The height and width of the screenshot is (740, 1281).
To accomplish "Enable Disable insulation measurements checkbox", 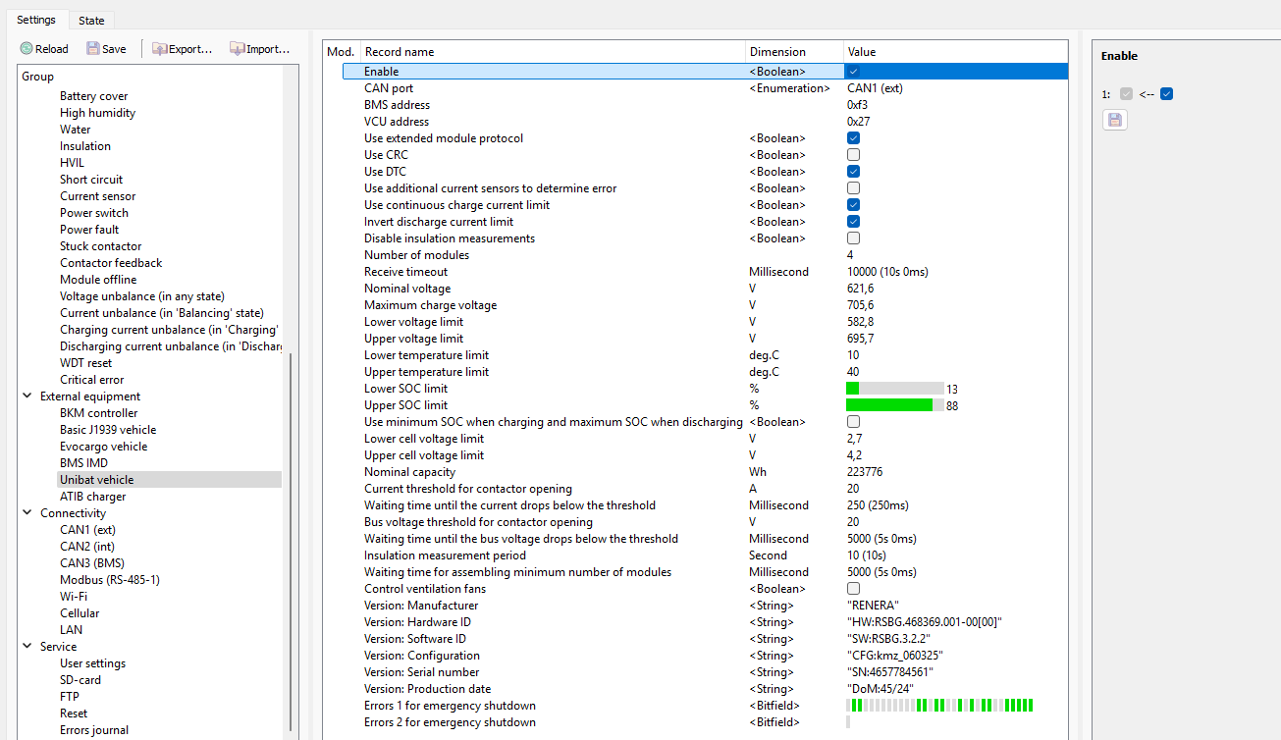I will pos(854,238).
